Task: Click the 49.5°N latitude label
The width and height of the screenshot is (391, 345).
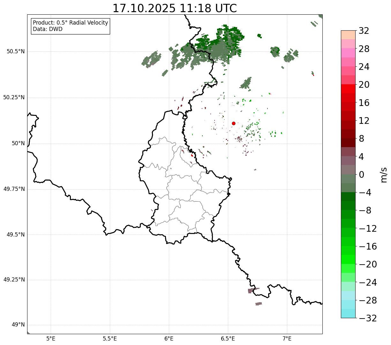Action: click(15, 235)
